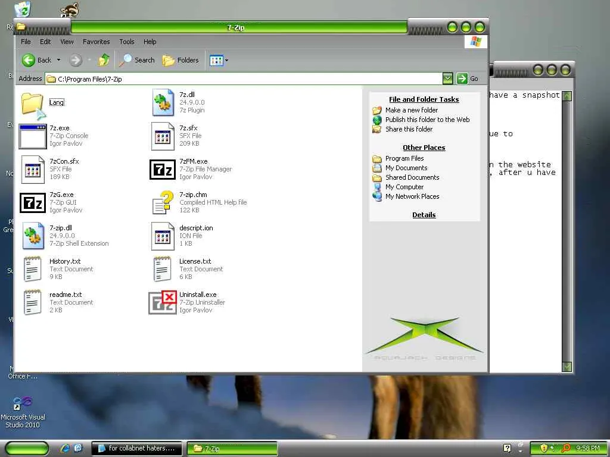This screenshot has height=457, width=610.
Task: Collapse the File and Folder Tasks section
Action: point(424,99)
